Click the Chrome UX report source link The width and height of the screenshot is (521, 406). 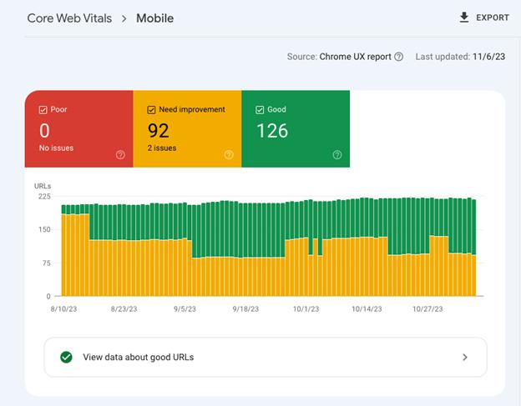355,57
